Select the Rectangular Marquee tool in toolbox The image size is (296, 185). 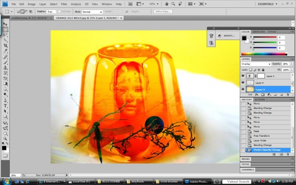[x=5, y=30]
